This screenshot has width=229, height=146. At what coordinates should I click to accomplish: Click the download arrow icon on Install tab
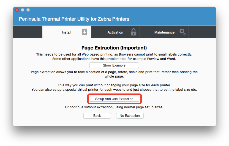tap(84, 32)
